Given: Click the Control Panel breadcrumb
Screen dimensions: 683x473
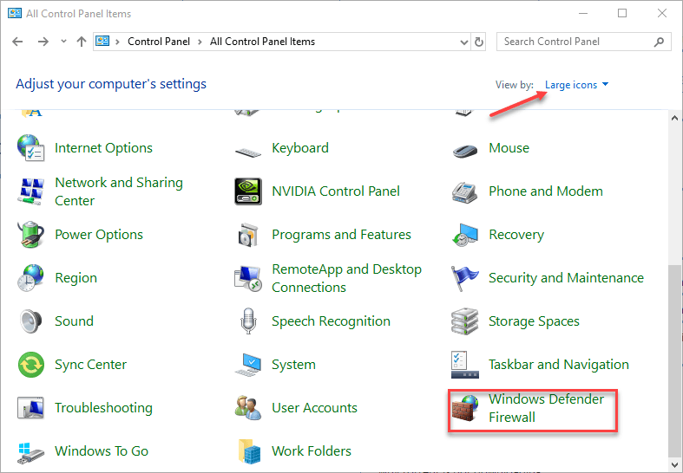Looking at the screenshot, I should (159, 42).
